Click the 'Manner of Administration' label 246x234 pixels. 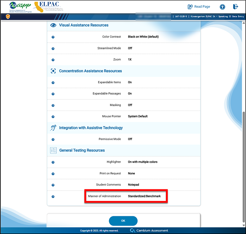[x=104, y=196]
